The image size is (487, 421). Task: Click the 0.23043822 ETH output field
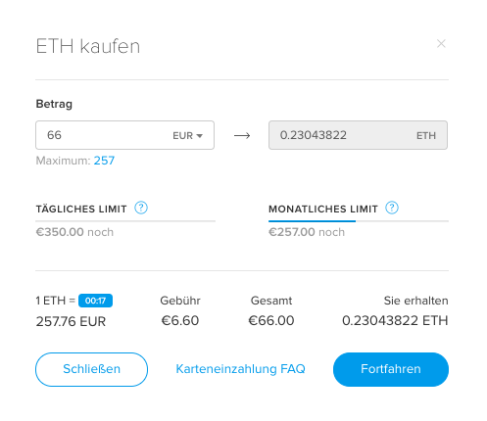click(x=358, y=135)
